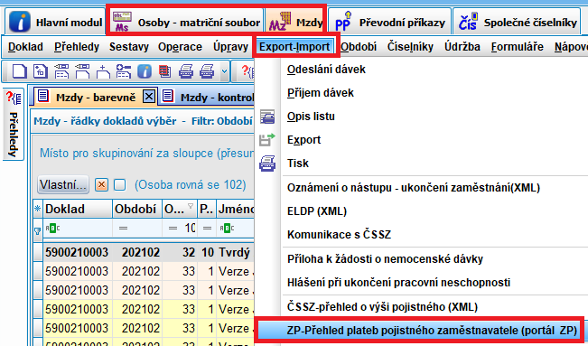Expand the toolbar overflow arrow
Screen dimensions: 588x346
coord(224,71)
